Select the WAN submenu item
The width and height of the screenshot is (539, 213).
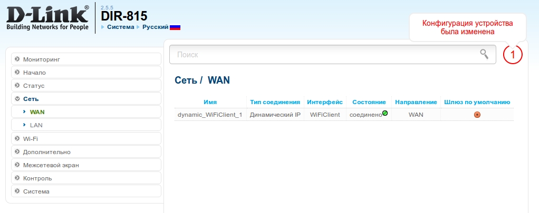[37, 111]
